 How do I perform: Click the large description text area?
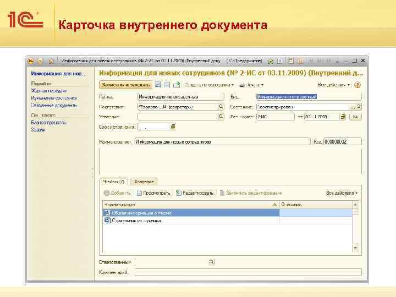[230, 161]
